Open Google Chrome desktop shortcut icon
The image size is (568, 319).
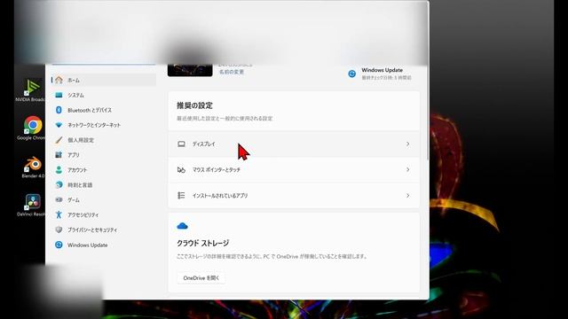33,128
